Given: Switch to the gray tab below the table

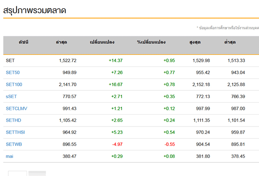Looking at the screenshot, I should [37, 173].
